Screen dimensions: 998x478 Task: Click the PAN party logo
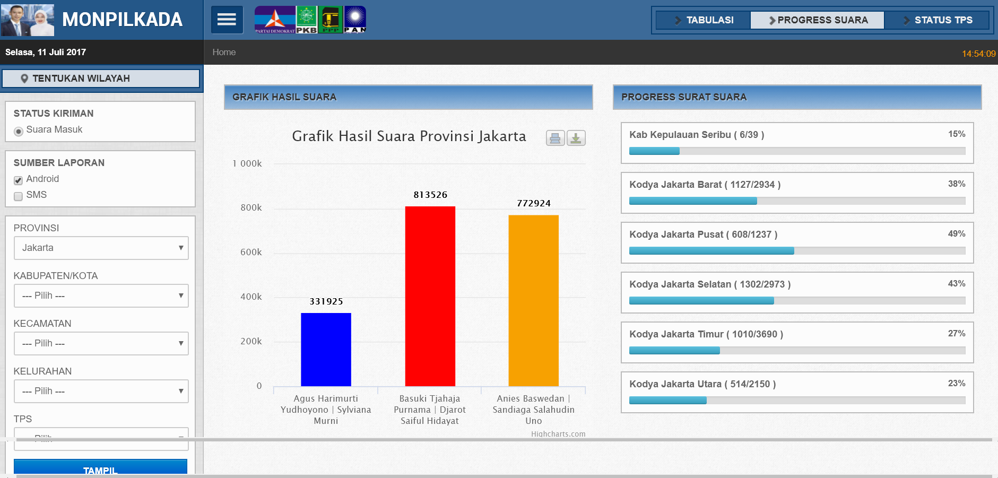pos(355,20)
